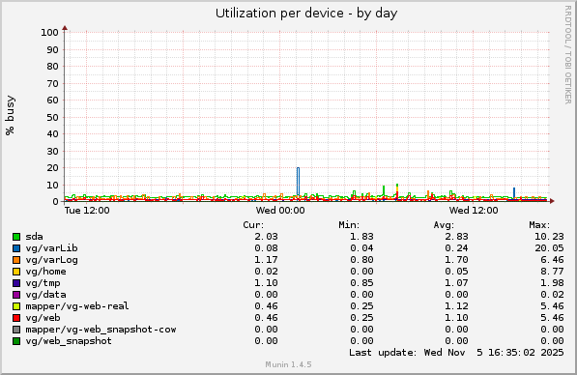Select the vg/varLib legend label
Screen dimensions: 577x375
pyautogui.click(x=51, y=248)
